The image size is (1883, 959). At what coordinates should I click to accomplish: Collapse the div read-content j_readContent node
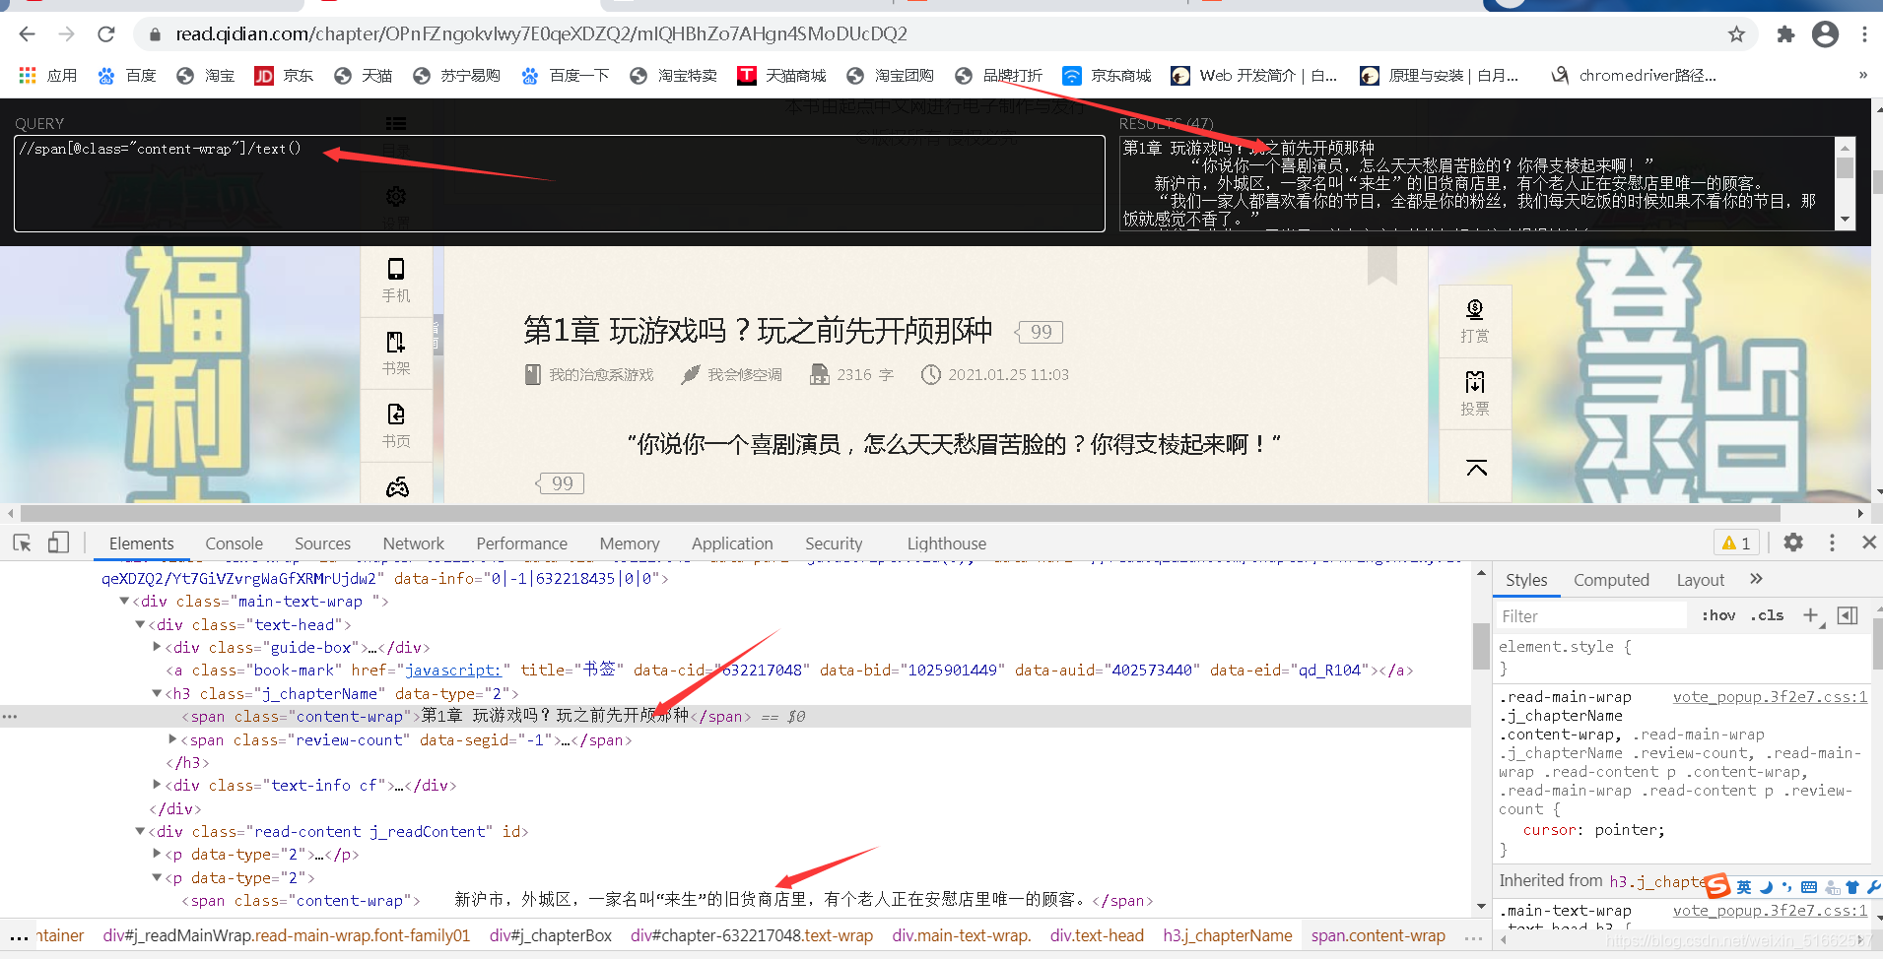(x=140, y=832)
